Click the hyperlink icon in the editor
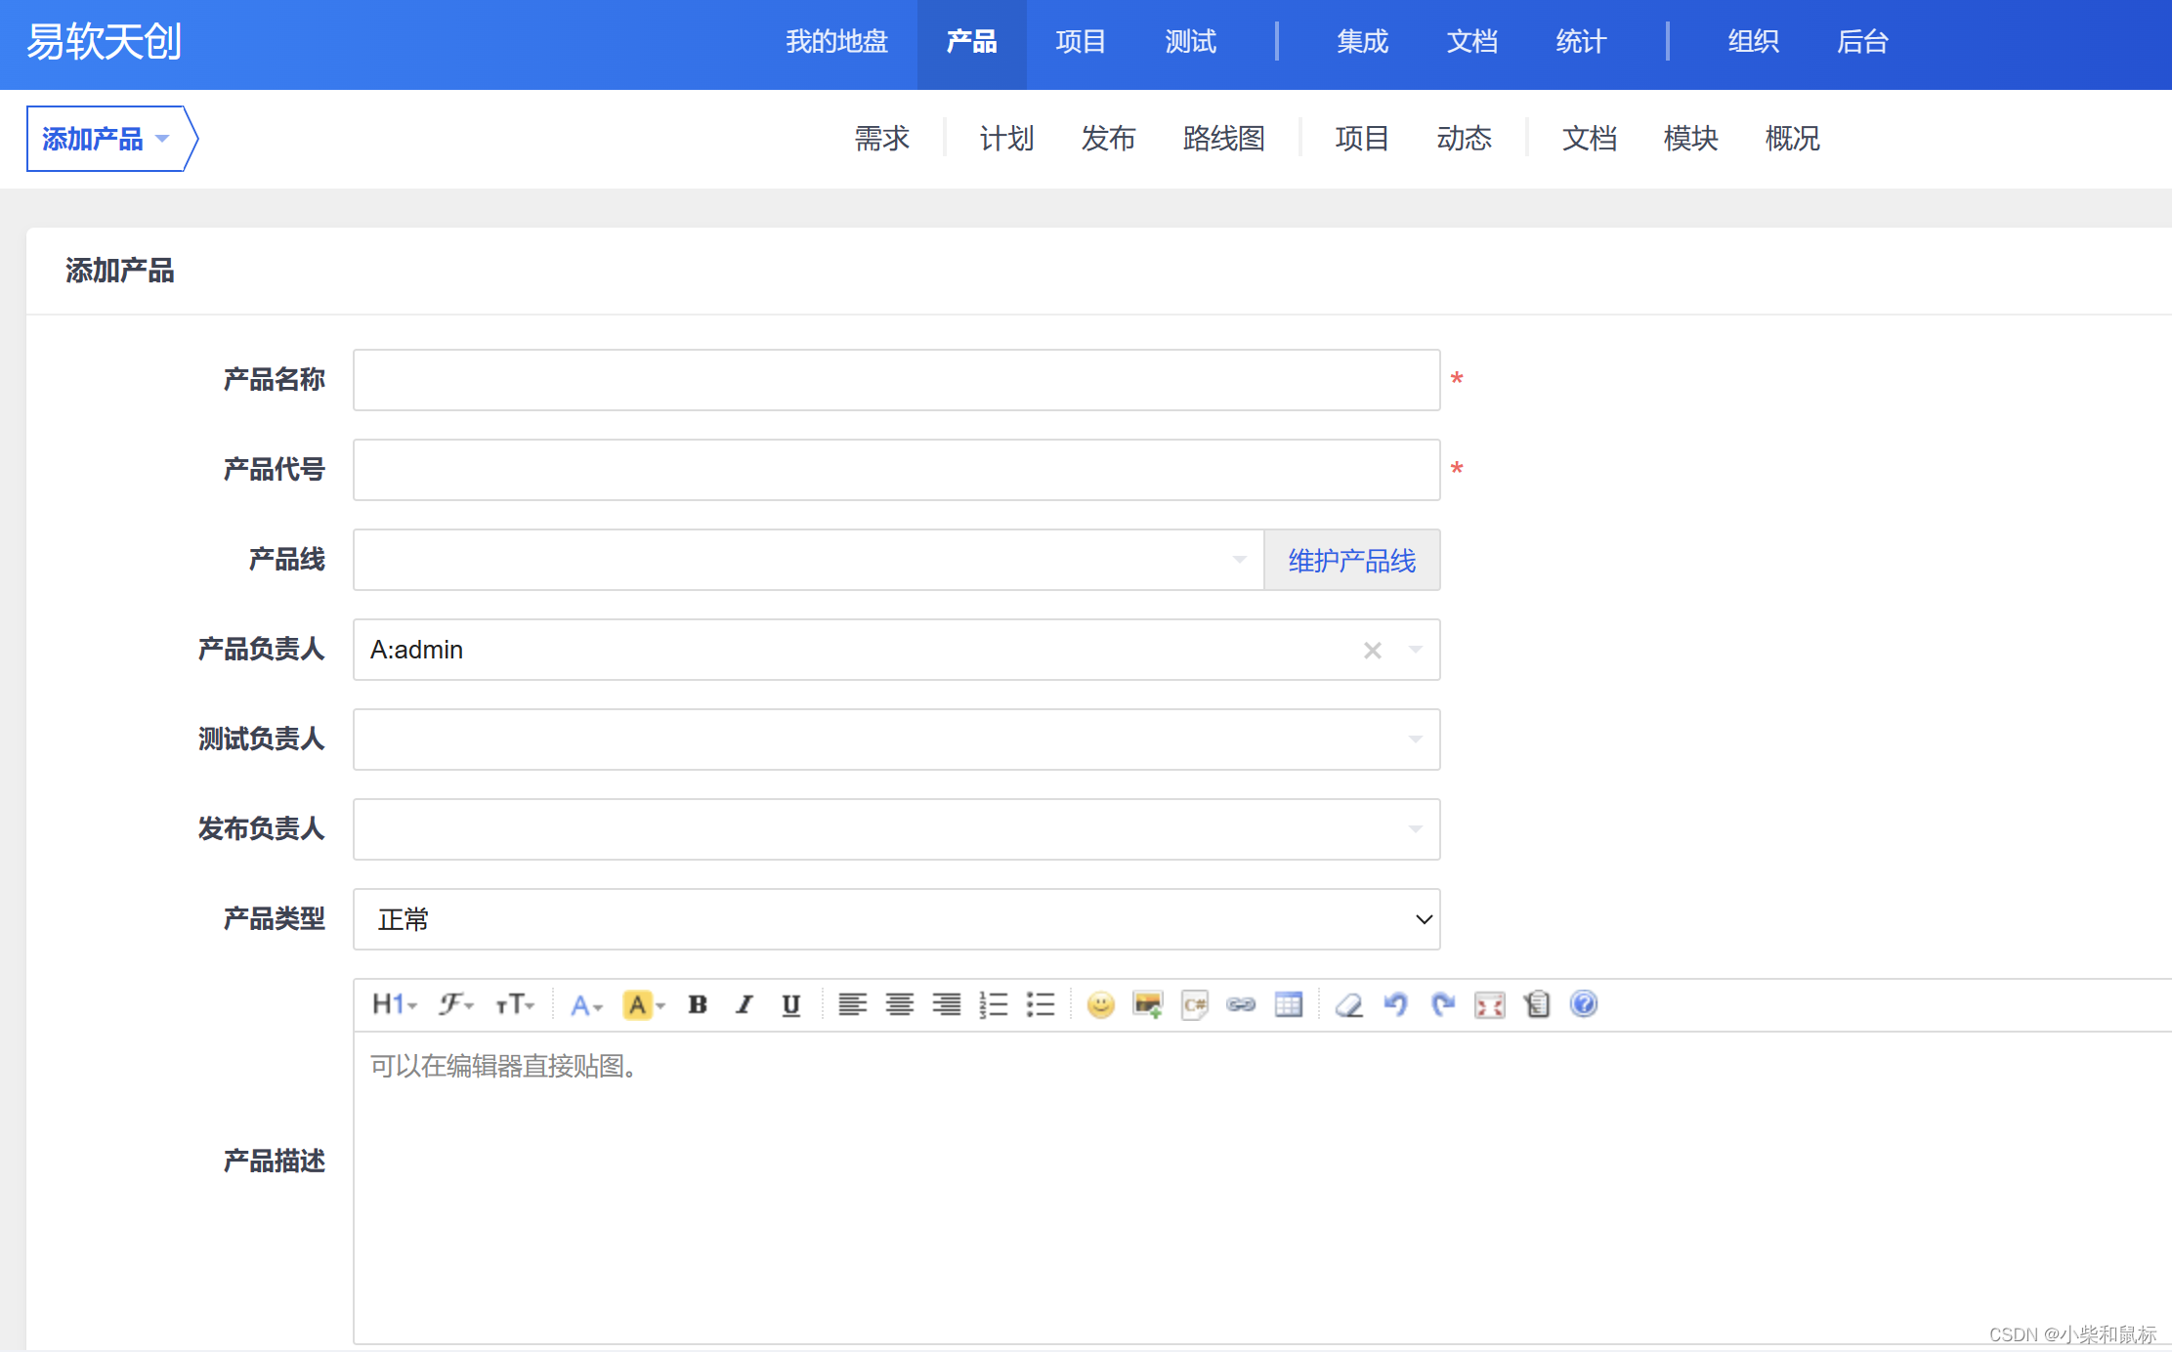The width and height of the screenshot is (2172, 1353). tap(1241, 1004)
